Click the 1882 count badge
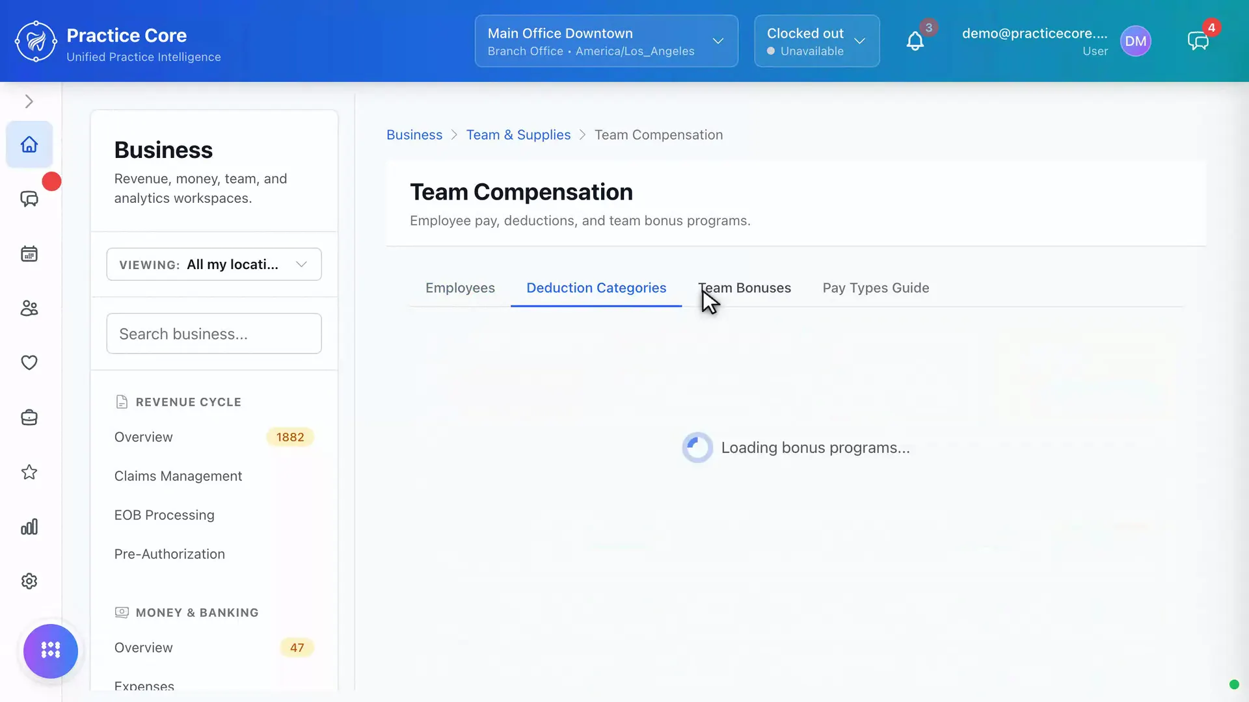The image size is (1249, 702). (x=290, y=437)
